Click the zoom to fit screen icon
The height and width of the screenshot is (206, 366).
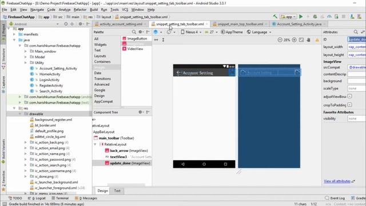tap(301, 40)
